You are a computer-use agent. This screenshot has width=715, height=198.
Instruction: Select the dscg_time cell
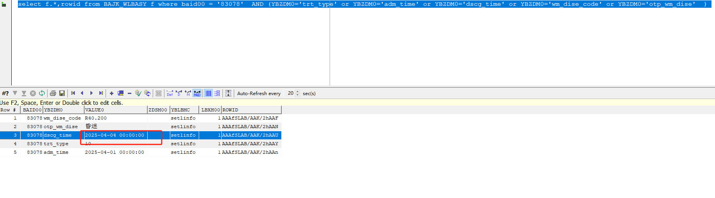point(64,135)
